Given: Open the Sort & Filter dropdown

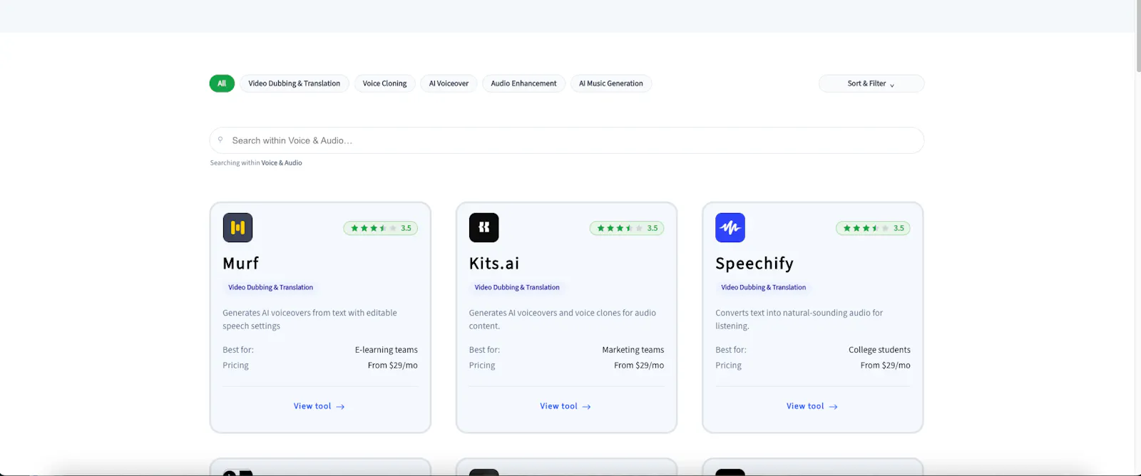Looking at the screenshot, I should click(871, 83).
